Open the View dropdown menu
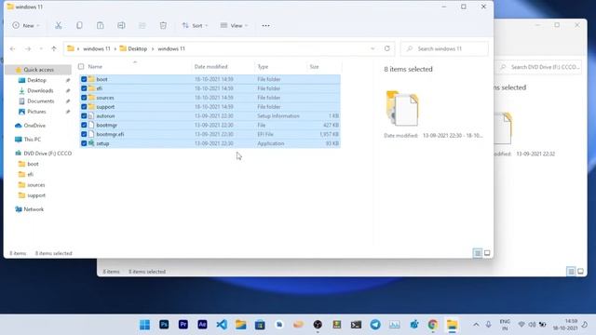The width and height of the screenshot is (596, 335). point(234,25)
